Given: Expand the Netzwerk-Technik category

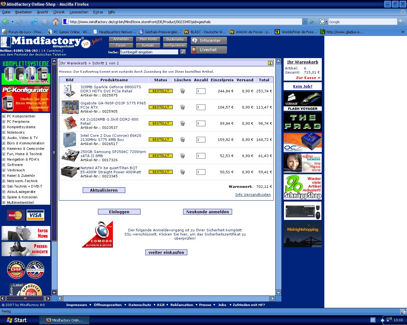Looking at the screenshot, I should click(4, 181).
